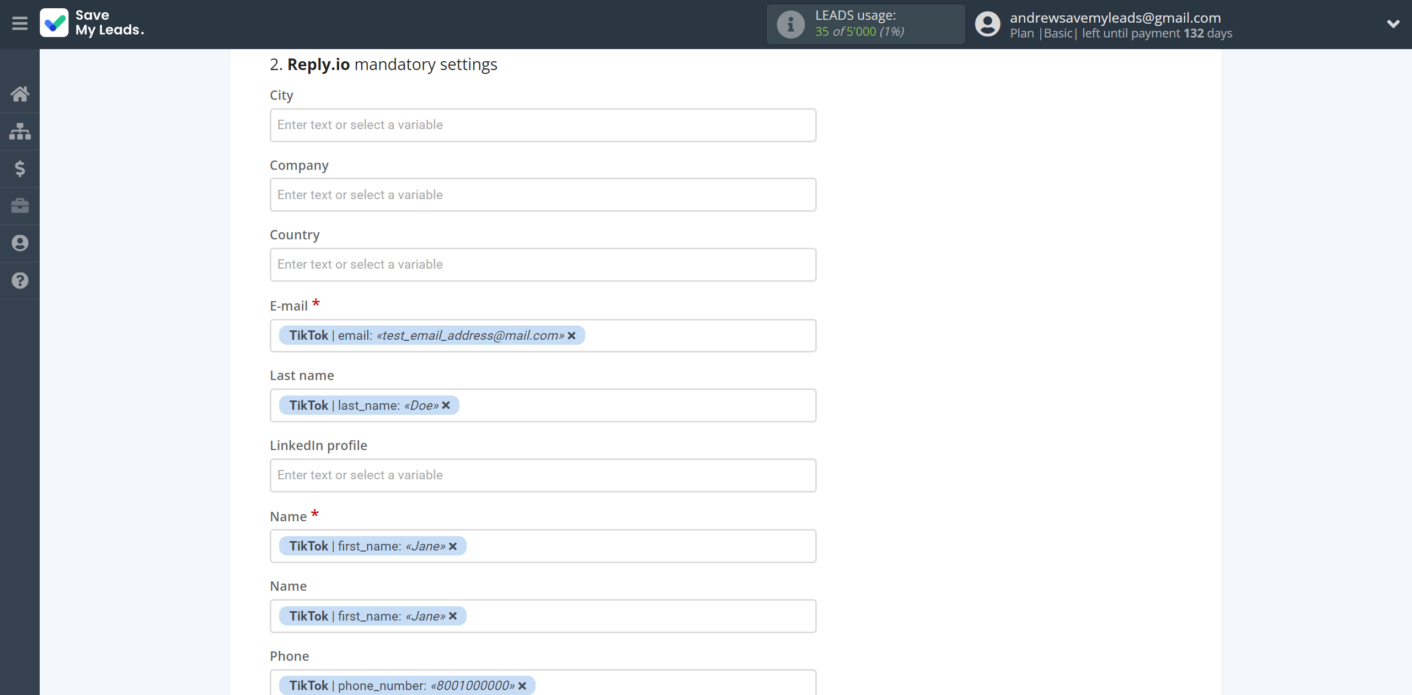Click the account email andrewsavemyleads@gmail.com
Screen dimensions: 1412x695
click(1115, 18)
